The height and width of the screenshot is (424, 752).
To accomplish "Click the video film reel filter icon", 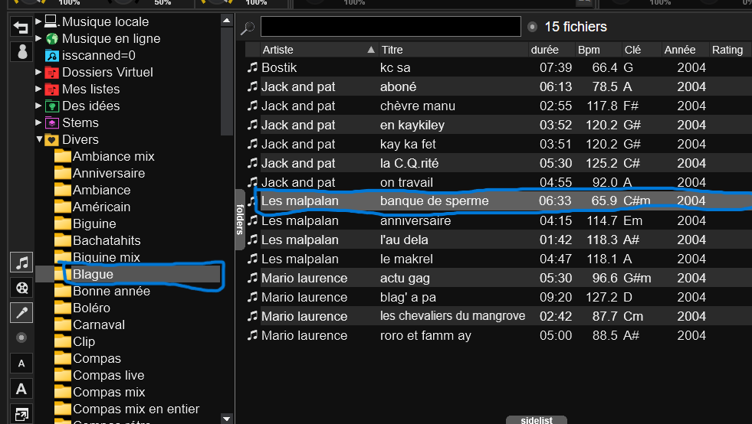I will tap(21, 288).
